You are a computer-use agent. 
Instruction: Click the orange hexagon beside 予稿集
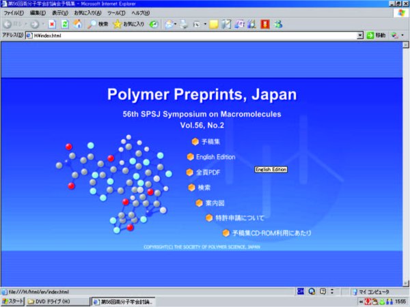pyautogui.click(x=195, y=141)
